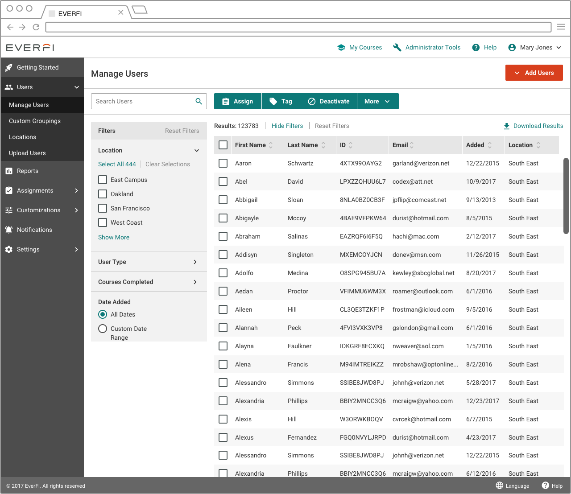Viewport: 571px width, 494px height.
Task: Click the browser forward arrow
Action: 22,27
